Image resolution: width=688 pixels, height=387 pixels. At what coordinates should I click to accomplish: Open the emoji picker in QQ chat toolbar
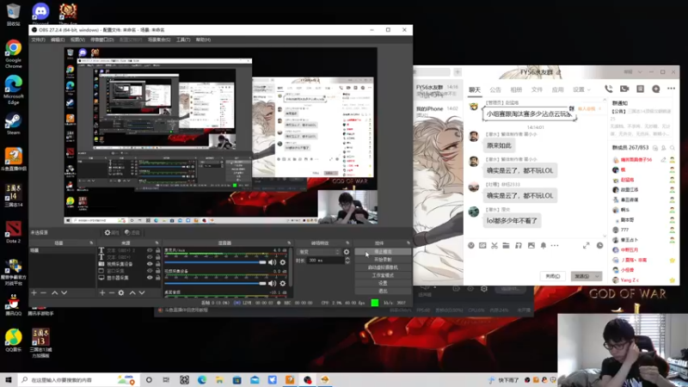[x=470, y=245]
